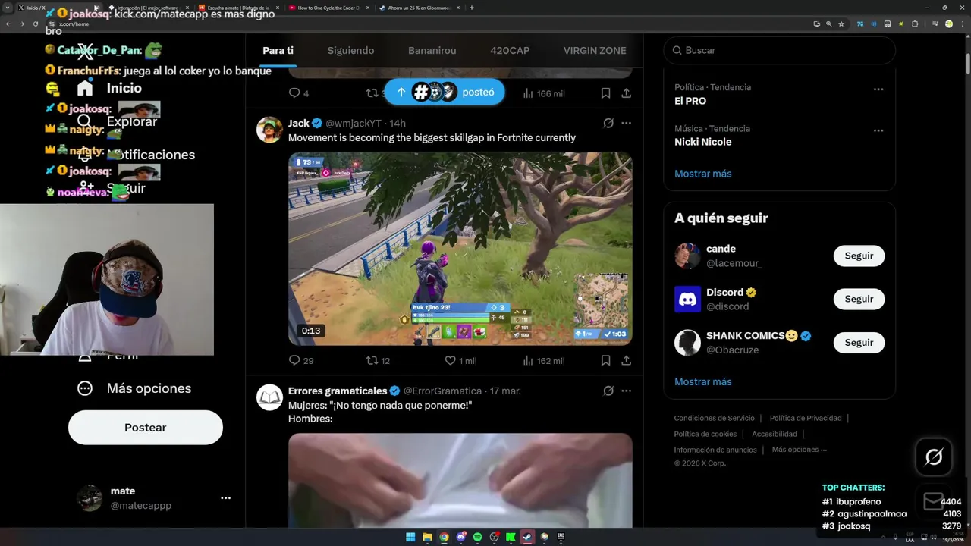Open Errores gramaticales profile avatar
The width and height of the screenshot is (971, 546).
click(x=269, y=397)
